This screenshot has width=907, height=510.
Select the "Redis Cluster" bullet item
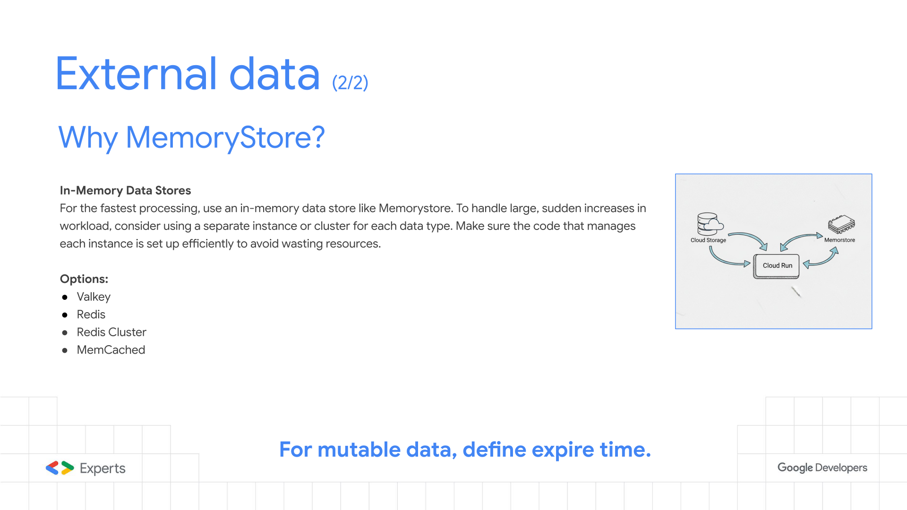pos(111,332)
